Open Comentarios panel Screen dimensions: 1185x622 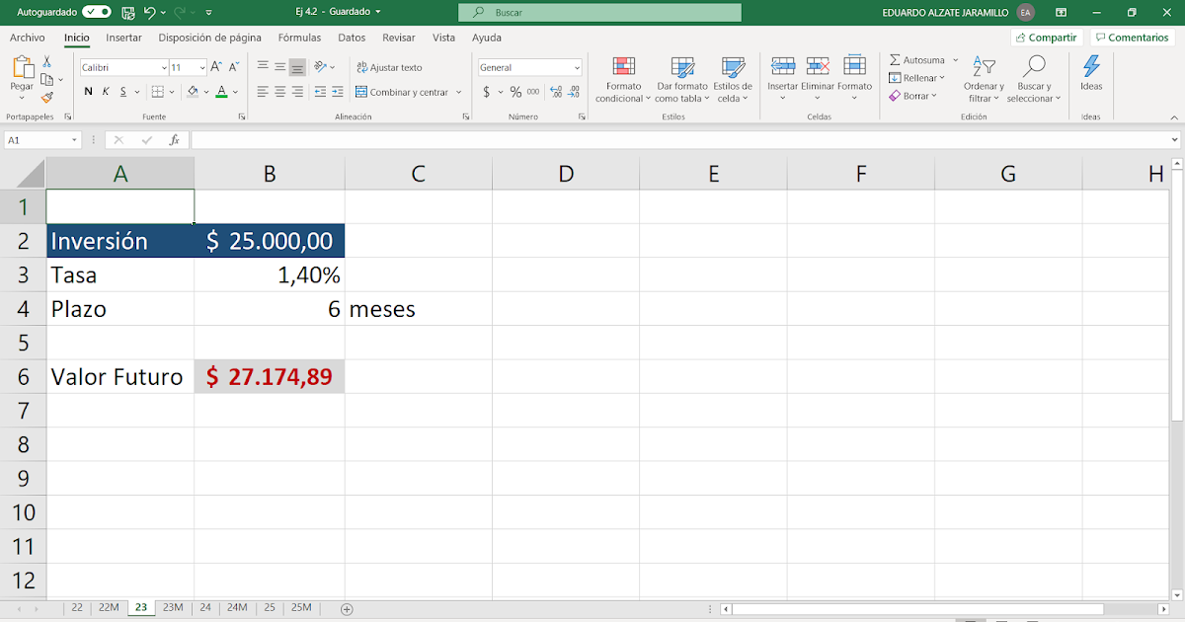coord(1132,37)
